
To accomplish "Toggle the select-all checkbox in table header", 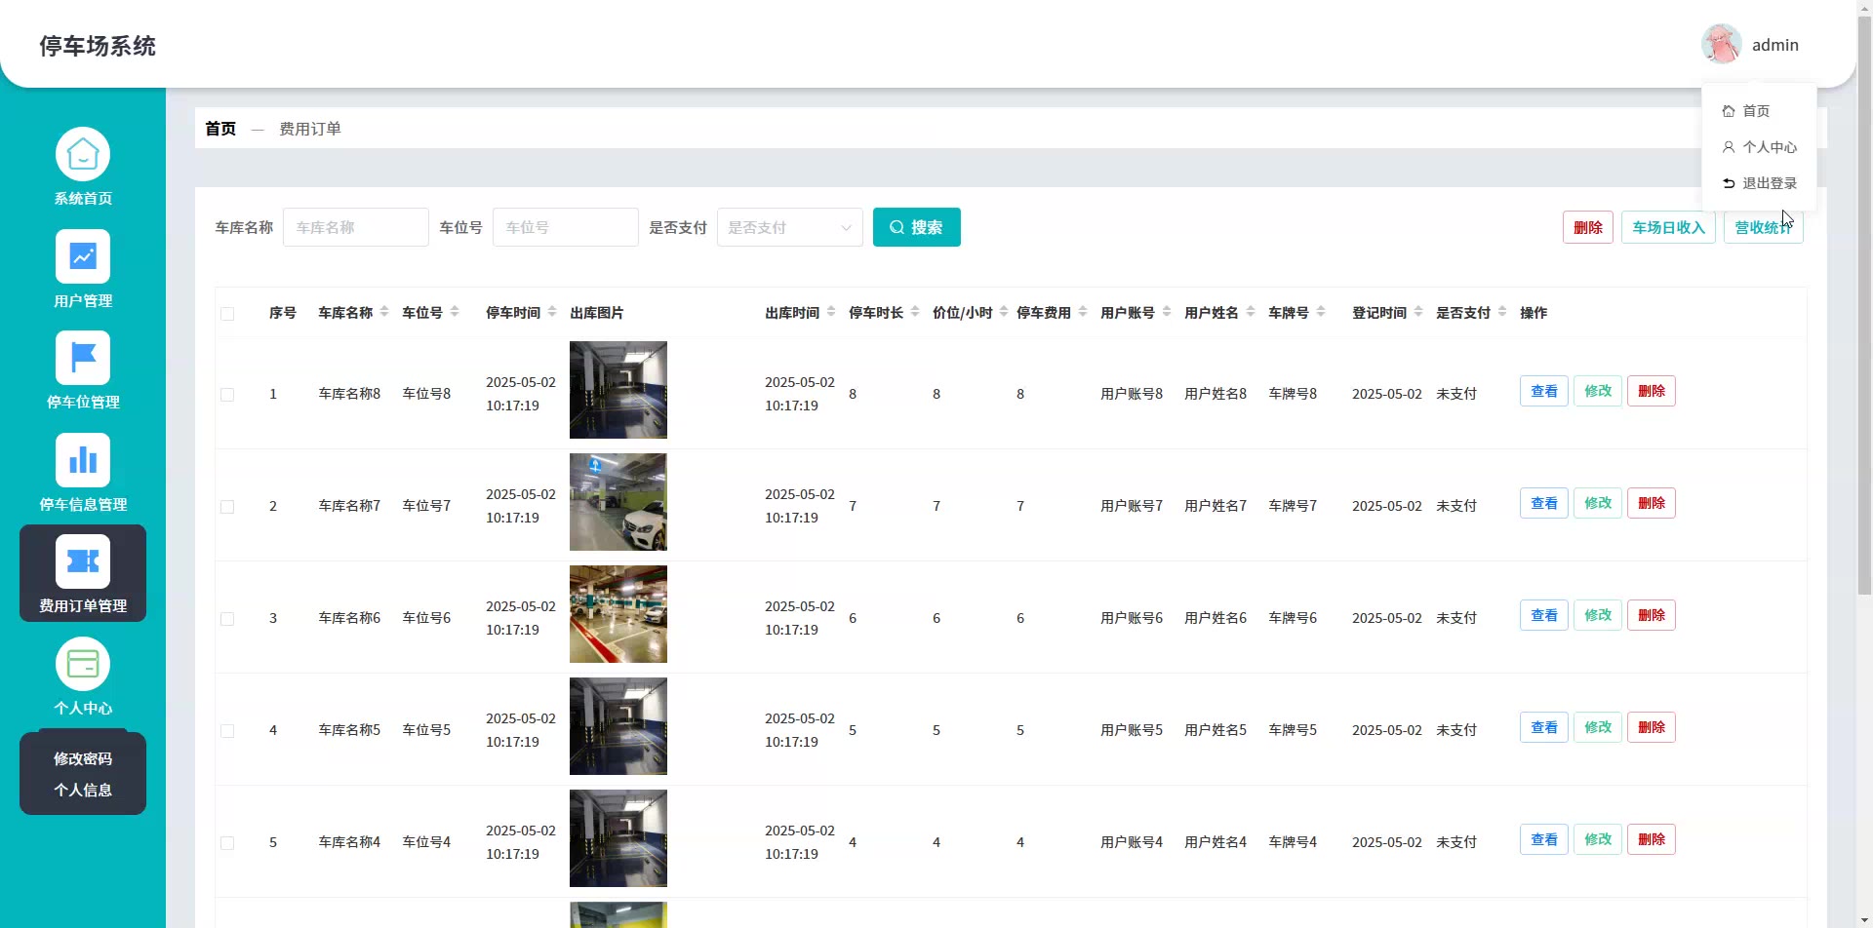I will tap(227, 314).
